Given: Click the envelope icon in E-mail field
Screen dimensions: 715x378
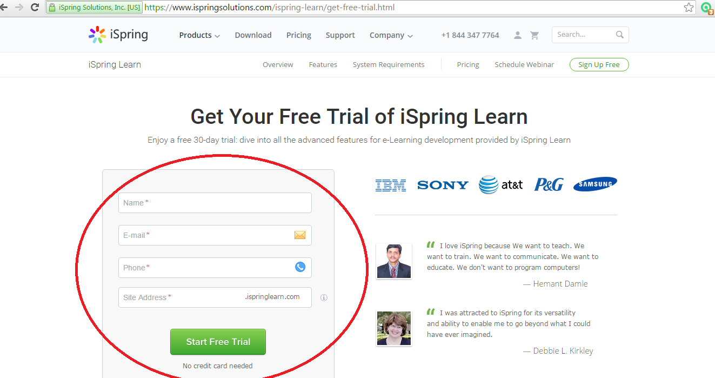Looking at the screenshot, I should pos(300,235).
